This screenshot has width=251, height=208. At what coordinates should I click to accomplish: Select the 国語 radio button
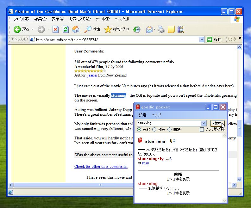pos(170,130)
